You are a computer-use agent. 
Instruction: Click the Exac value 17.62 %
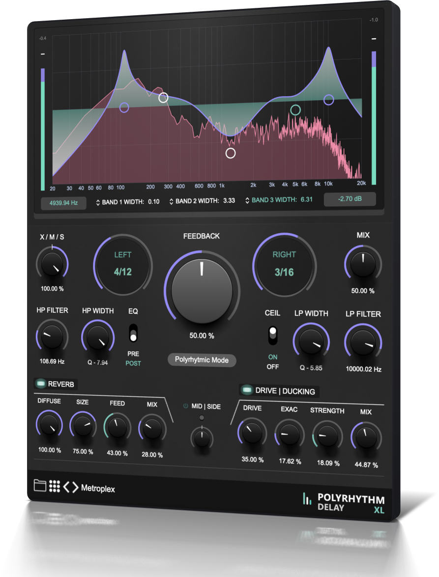coord(290,461)
